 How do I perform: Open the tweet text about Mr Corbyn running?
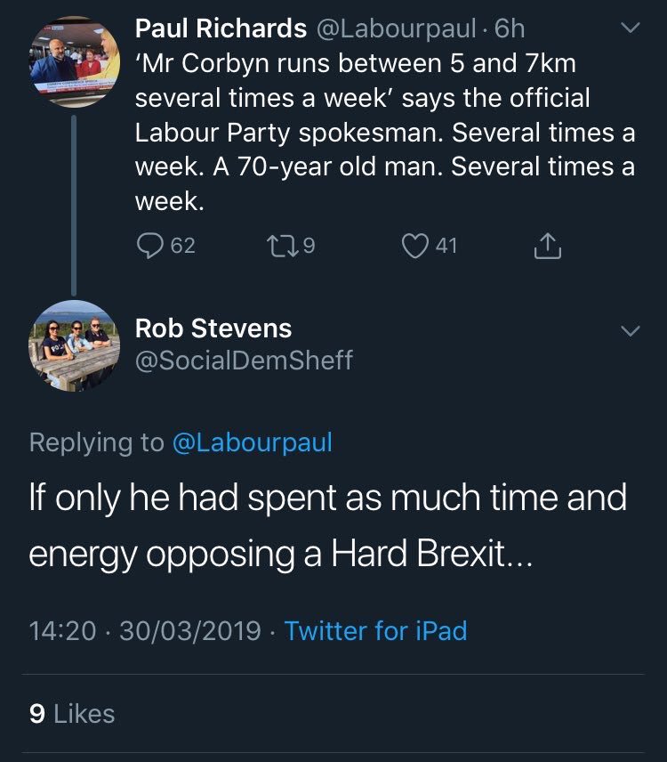pyautogui.click(x=384, y=133)
